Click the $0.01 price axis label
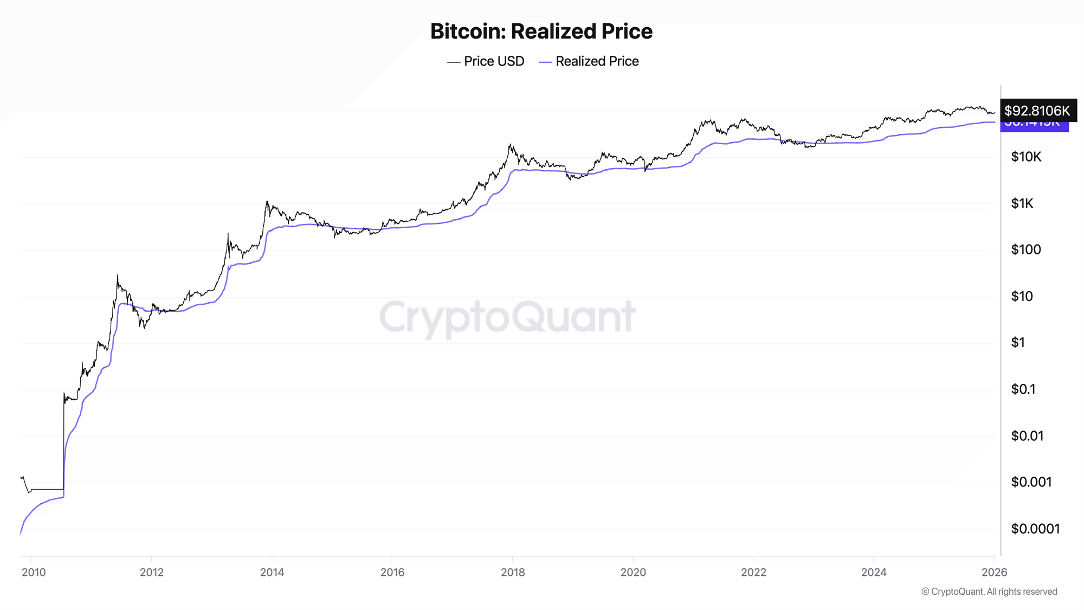 1027,436
